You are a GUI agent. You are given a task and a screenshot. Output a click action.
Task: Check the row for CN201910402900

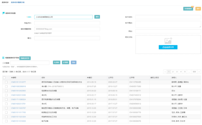6,91
